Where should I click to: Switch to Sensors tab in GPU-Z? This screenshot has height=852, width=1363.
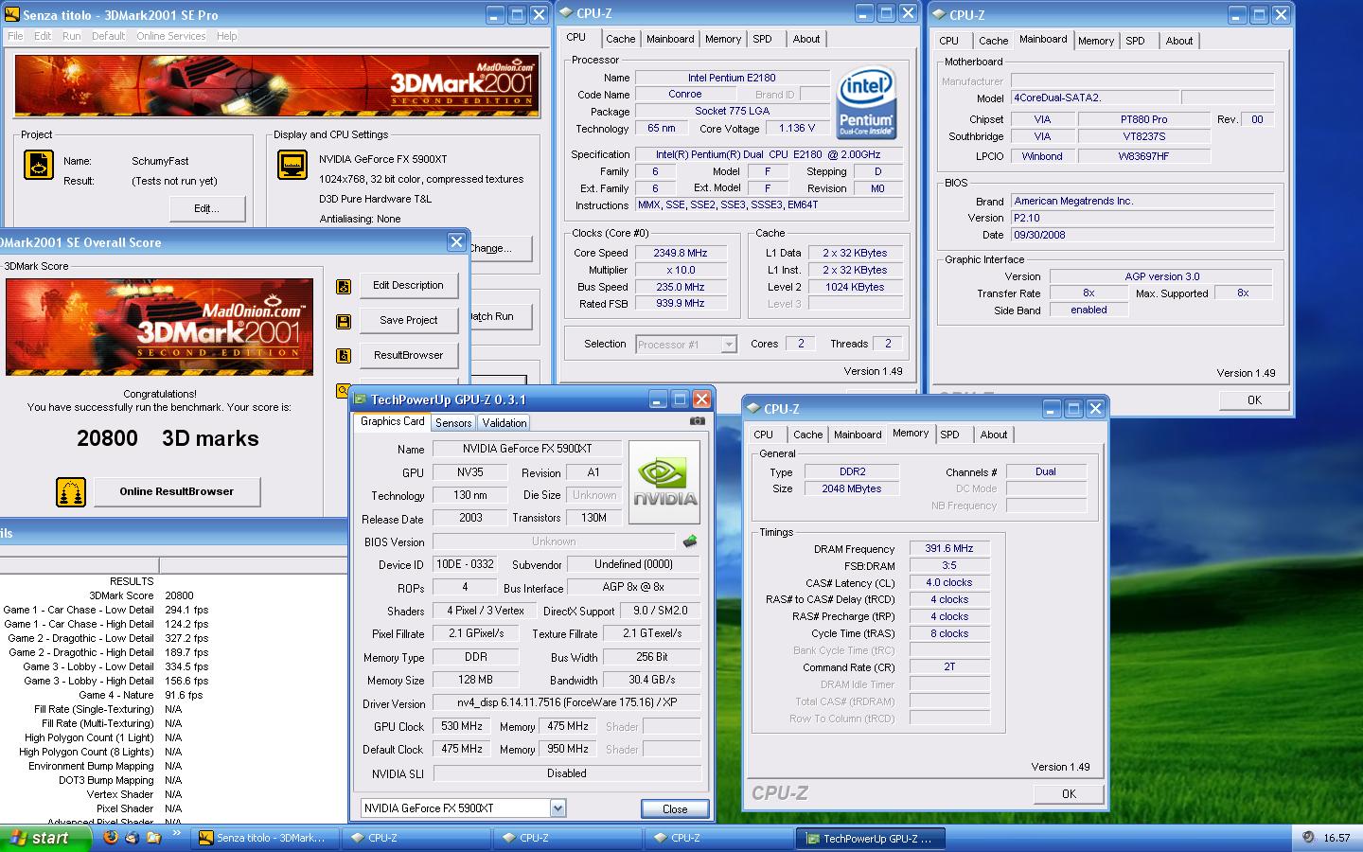[453, 423]
